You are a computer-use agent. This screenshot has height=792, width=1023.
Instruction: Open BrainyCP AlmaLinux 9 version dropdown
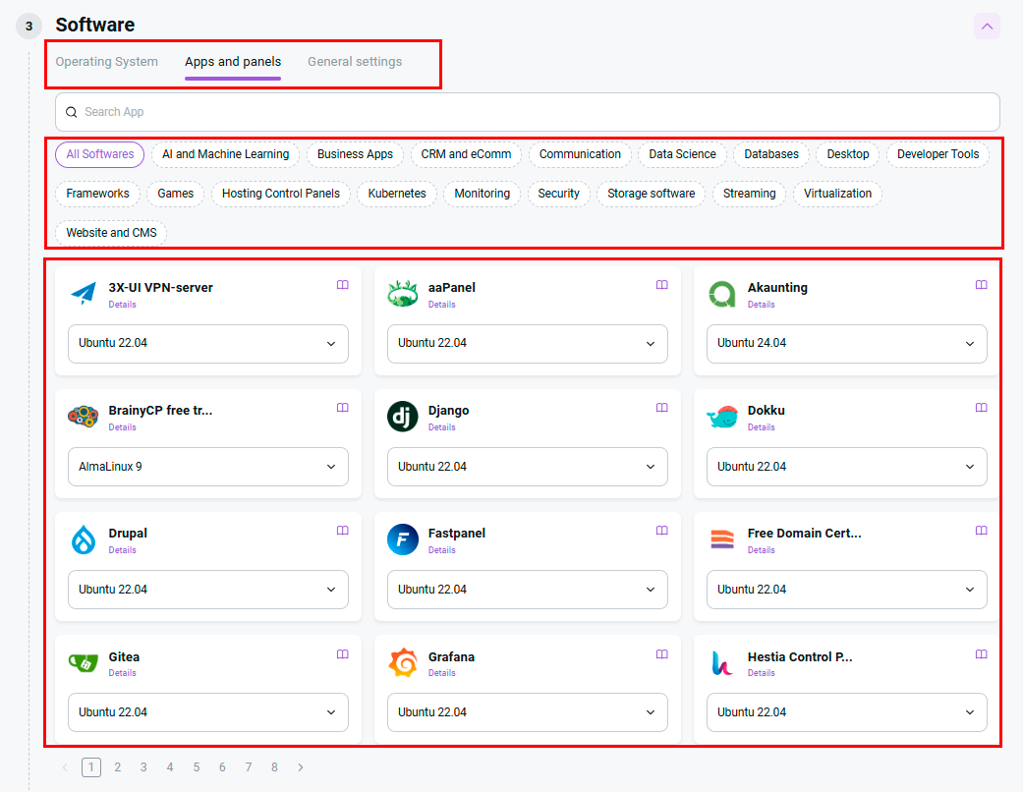coord(207,467)
